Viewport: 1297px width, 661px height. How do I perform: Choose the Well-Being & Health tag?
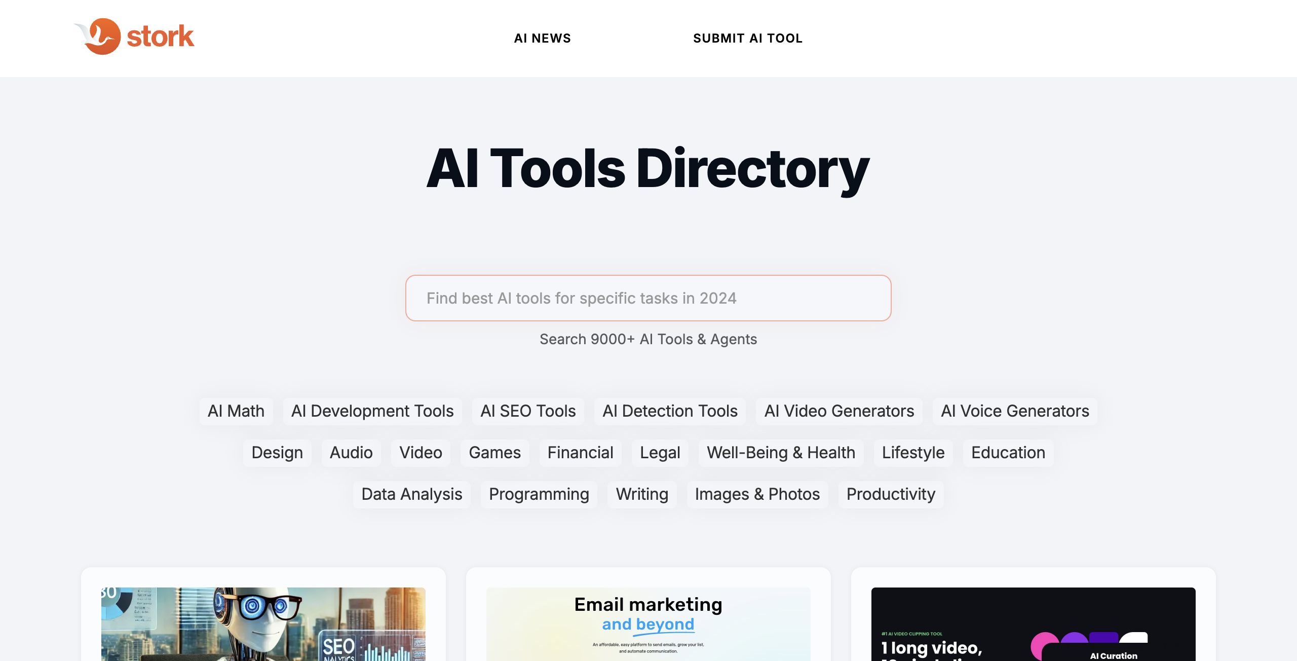pyautogui.click(x=781, y=453)
